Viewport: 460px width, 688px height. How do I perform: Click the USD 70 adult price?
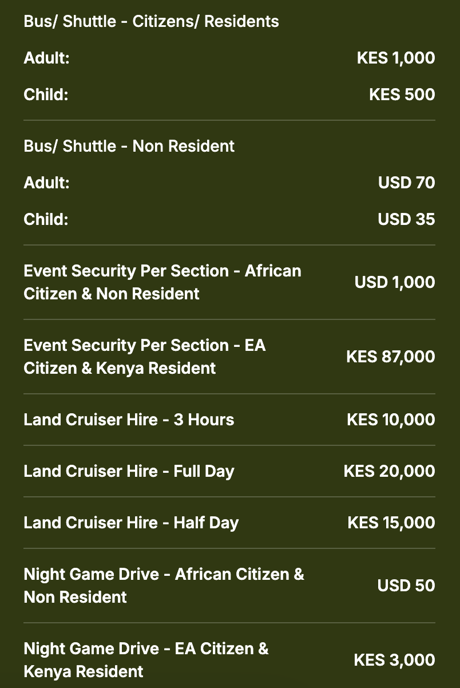click(406, 183)
